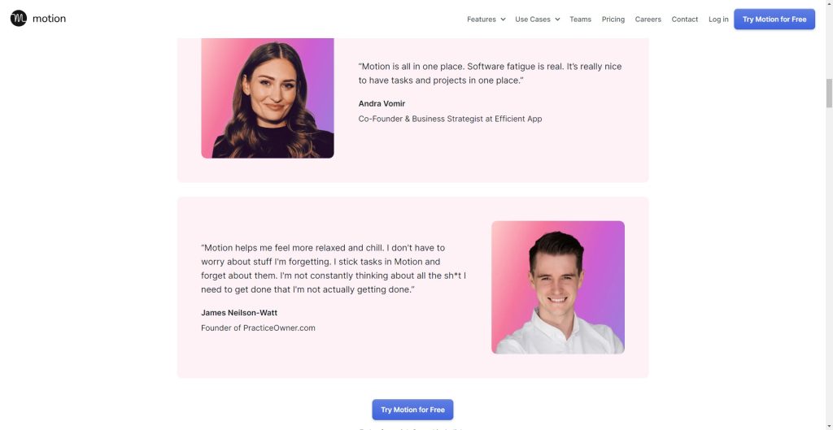Expand the Features dropdown chevron
The width and height of the screenshot is (833, 430).
[503, 20]
